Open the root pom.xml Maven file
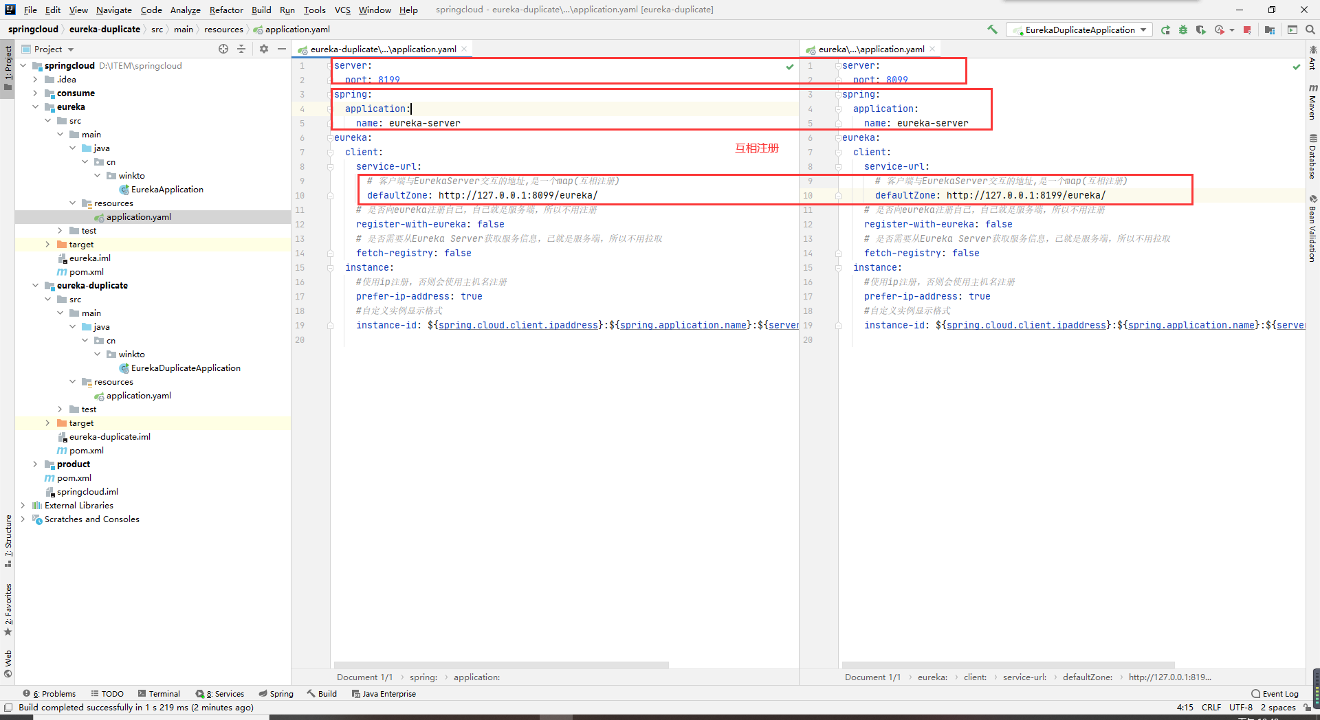 coord(74,478)
